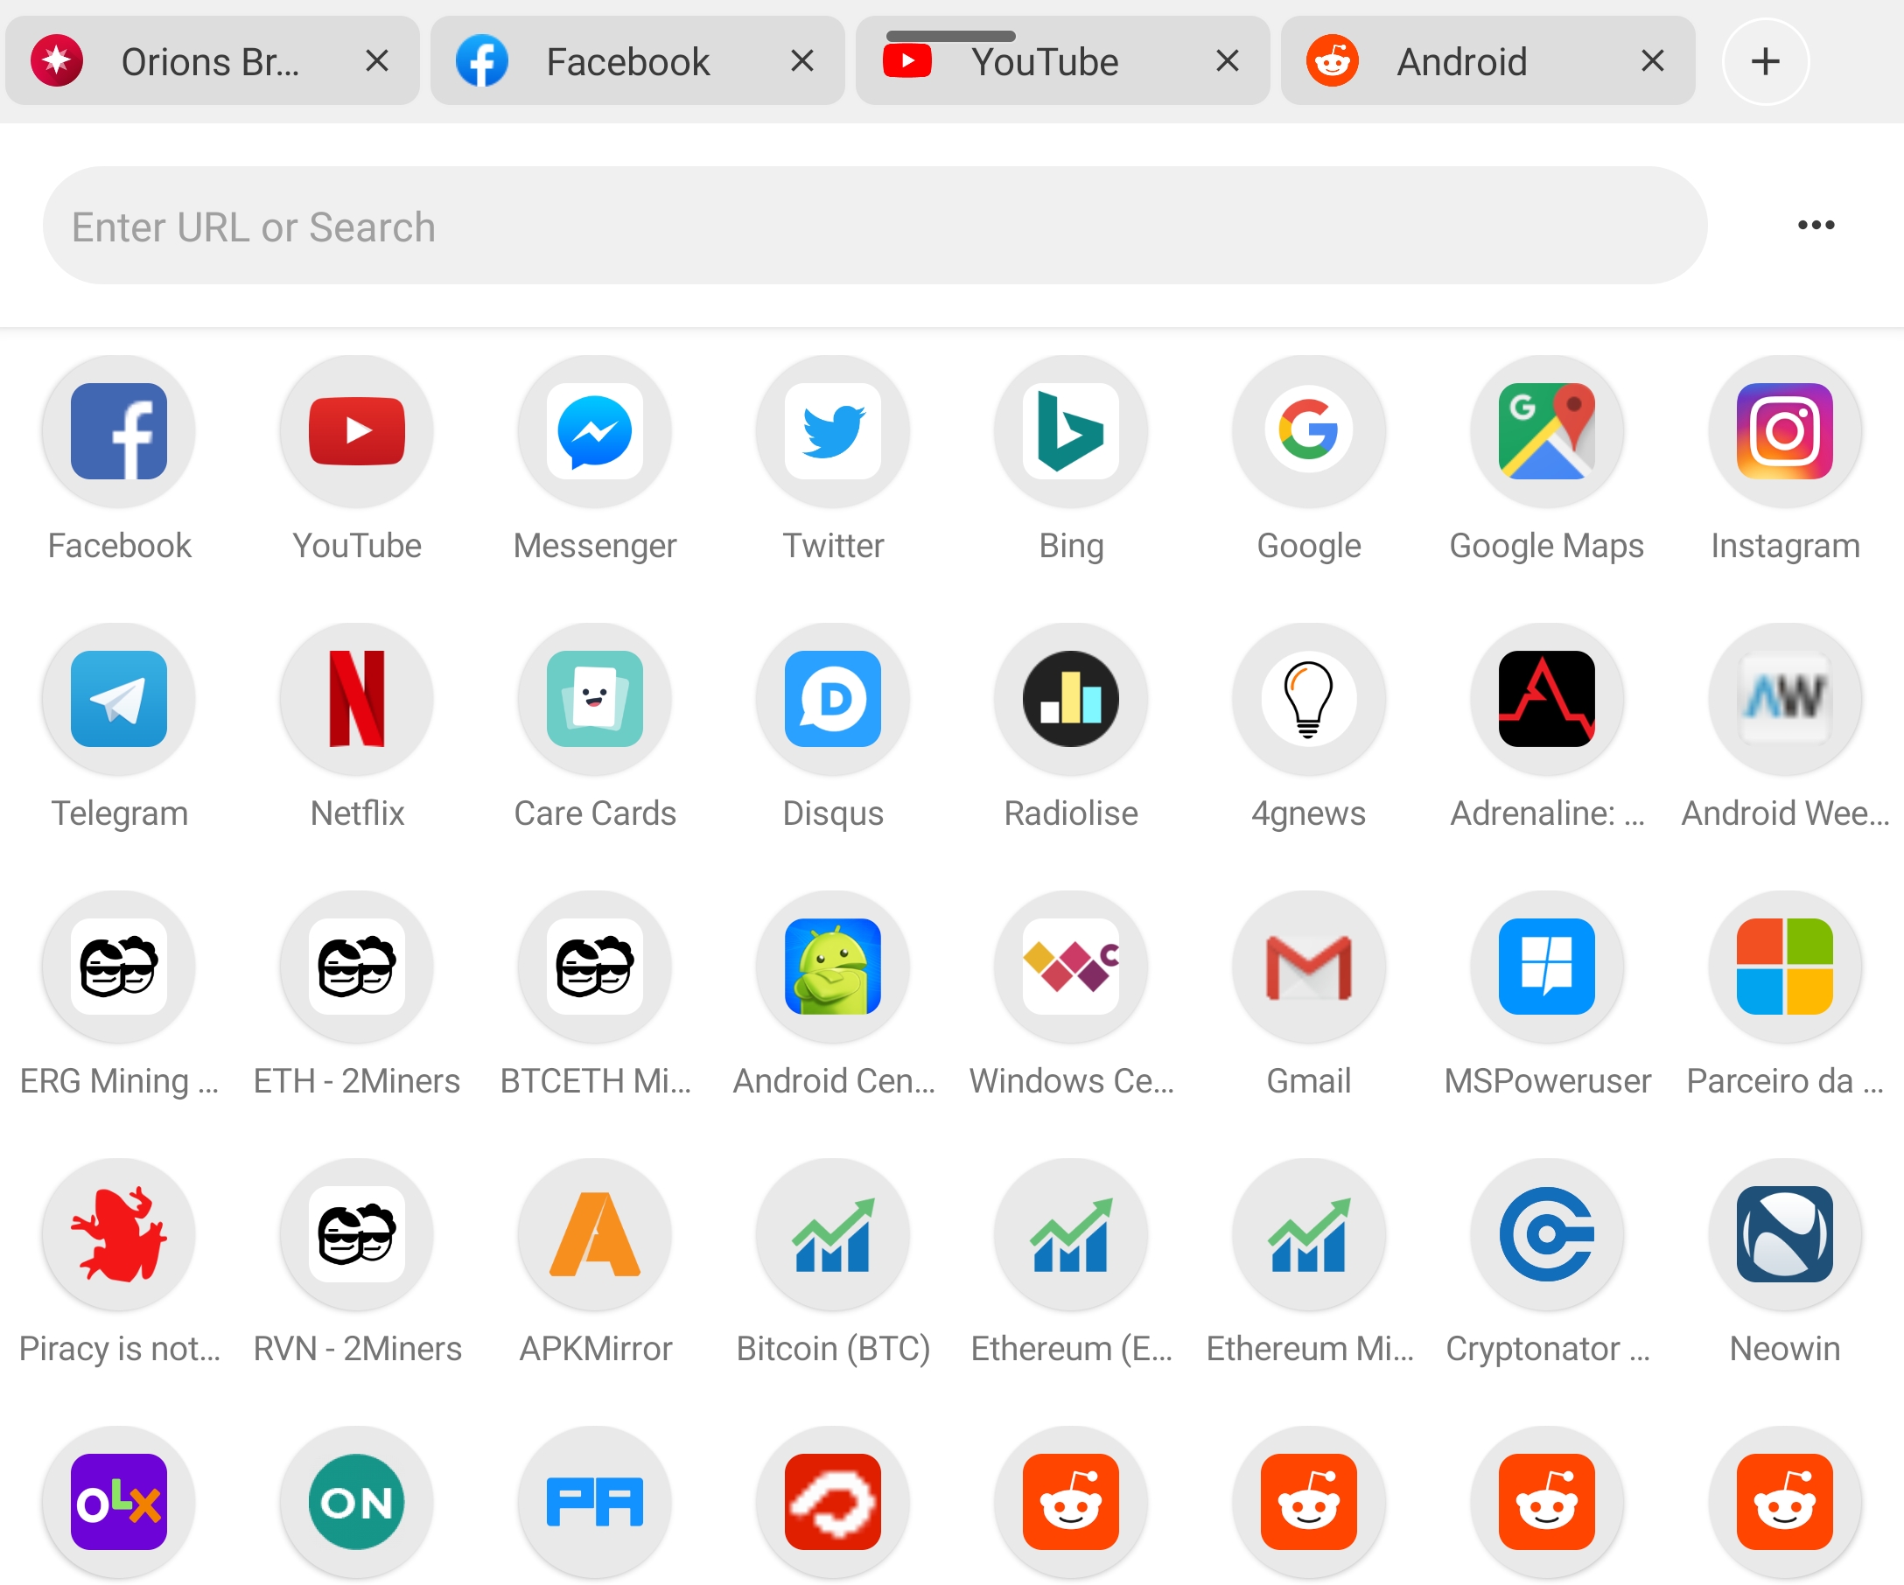Close the Android tab

[x=1652, y=60]
